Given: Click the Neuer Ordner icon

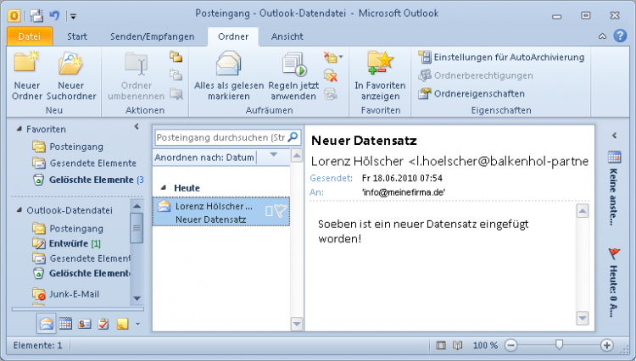Looking at the screenshot, I should (x=27, y=66).
